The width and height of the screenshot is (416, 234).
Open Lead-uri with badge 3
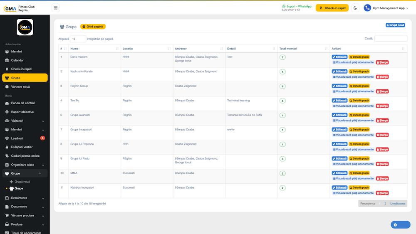pyautogui.click(x=25, y=138)
